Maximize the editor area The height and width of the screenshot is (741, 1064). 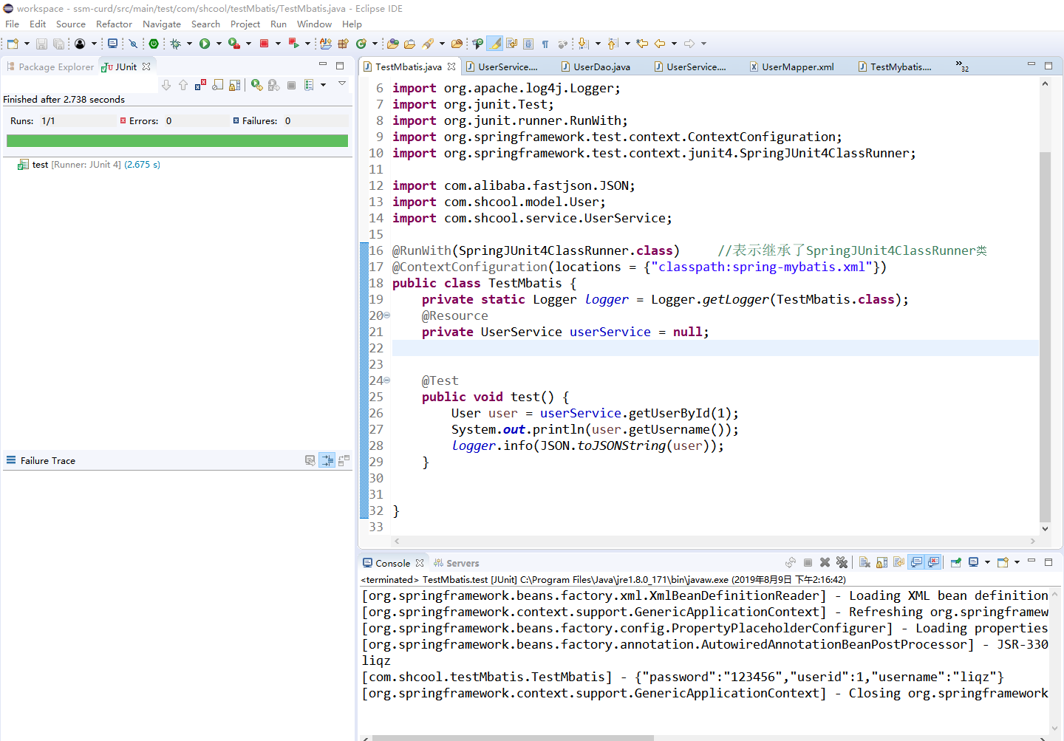(1048, 65)
